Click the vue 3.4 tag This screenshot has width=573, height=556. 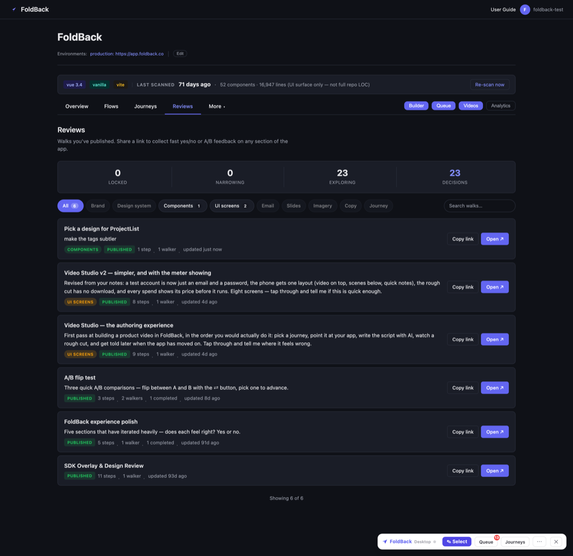tap(74, 85)
